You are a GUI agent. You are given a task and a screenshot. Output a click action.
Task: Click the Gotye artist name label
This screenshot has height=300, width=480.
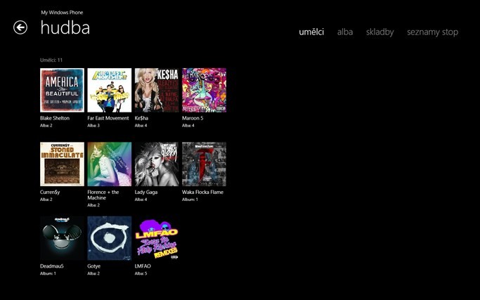pyautogui.click(x=94, y=266)
